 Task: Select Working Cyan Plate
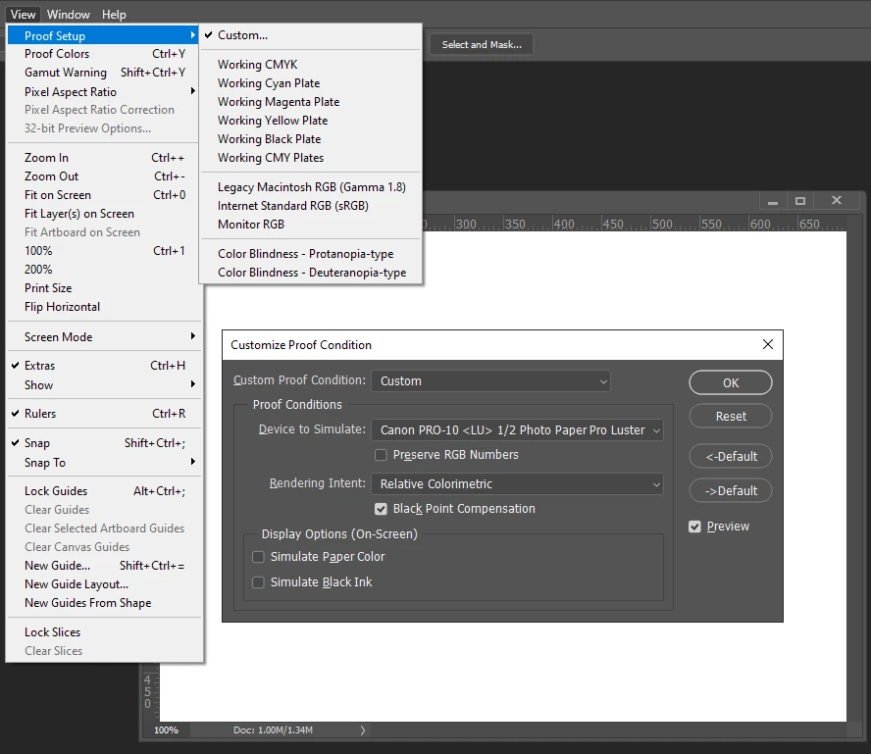[311, 83]
